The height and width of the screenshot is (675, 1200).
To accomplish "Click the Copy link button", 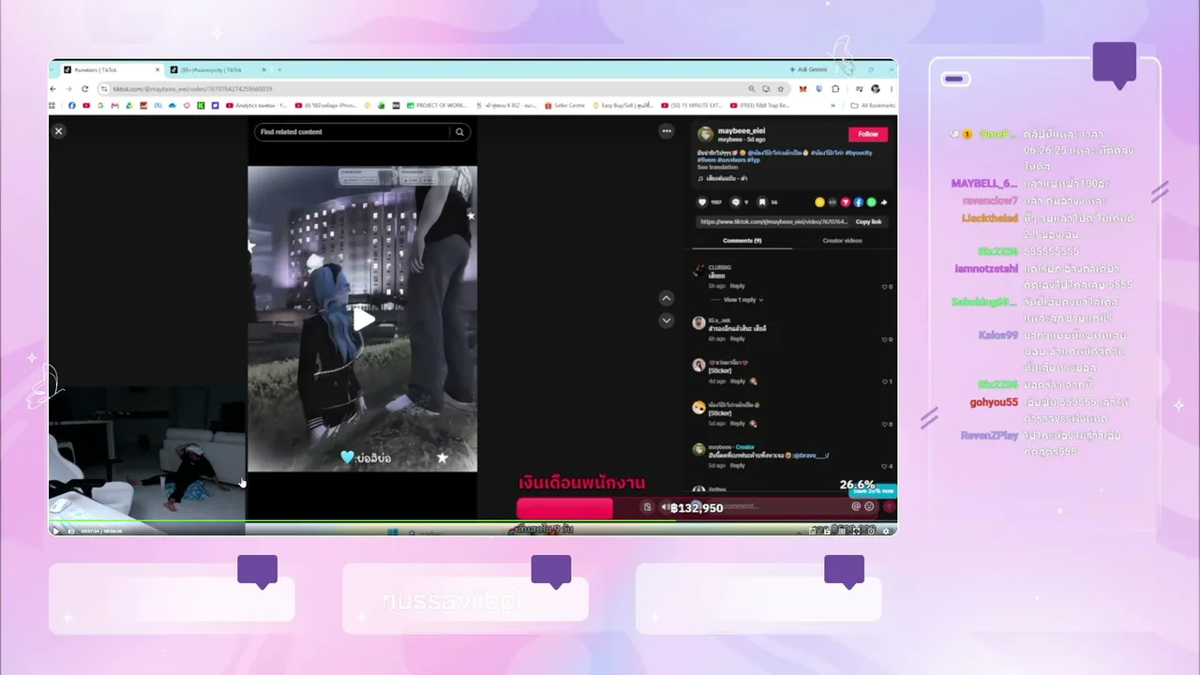I will pyautogui.click(x=869, y=222).
